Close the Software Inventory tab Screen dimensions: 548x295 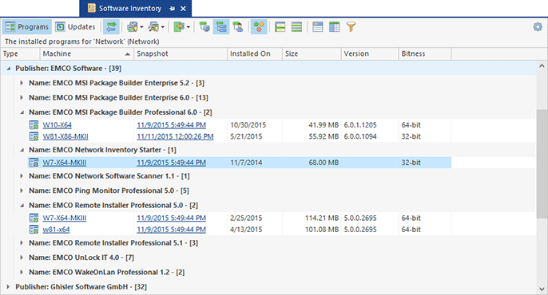[183, 9]
